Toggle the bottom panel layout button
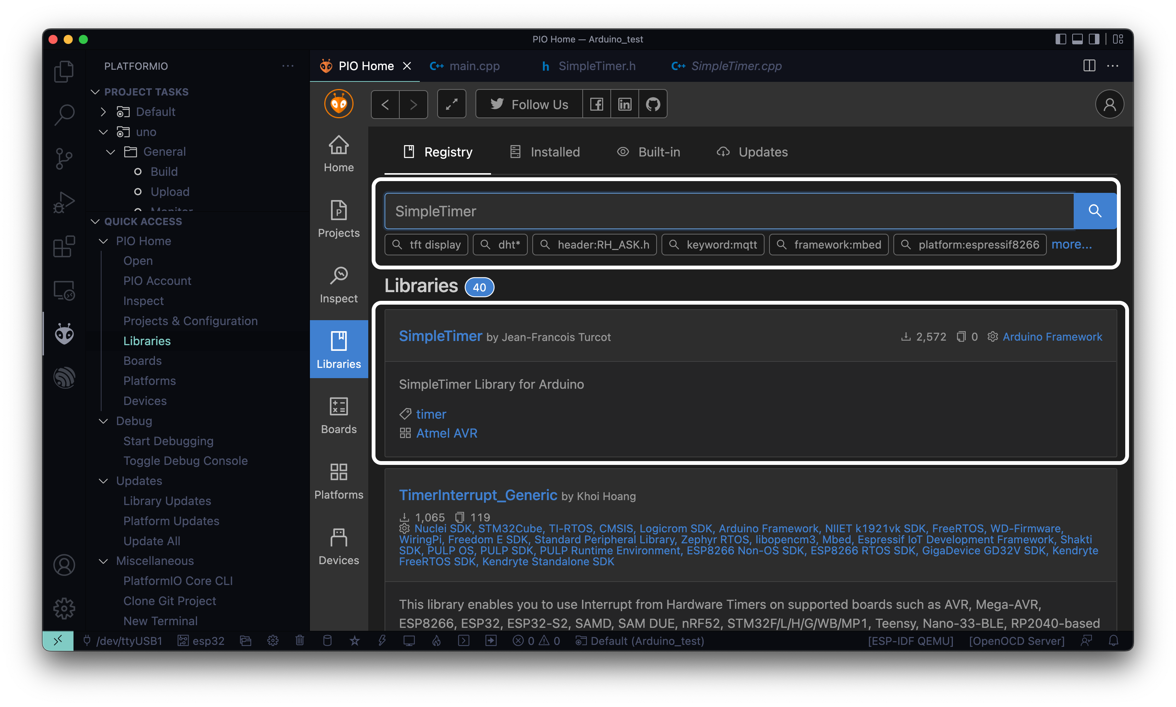 coord(1077,39)
